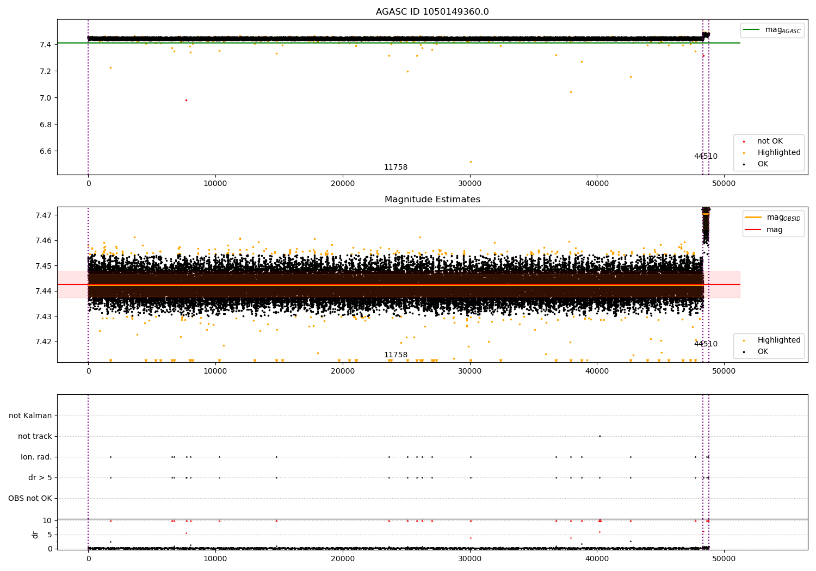Click the orange line sample beside mag OBSID
This screenshot has height=571, width=816.
753,218
